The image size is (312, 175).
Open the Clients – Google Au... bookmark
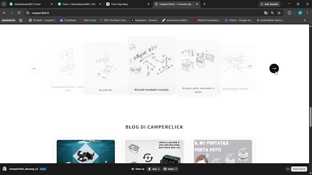click(239, 20)
